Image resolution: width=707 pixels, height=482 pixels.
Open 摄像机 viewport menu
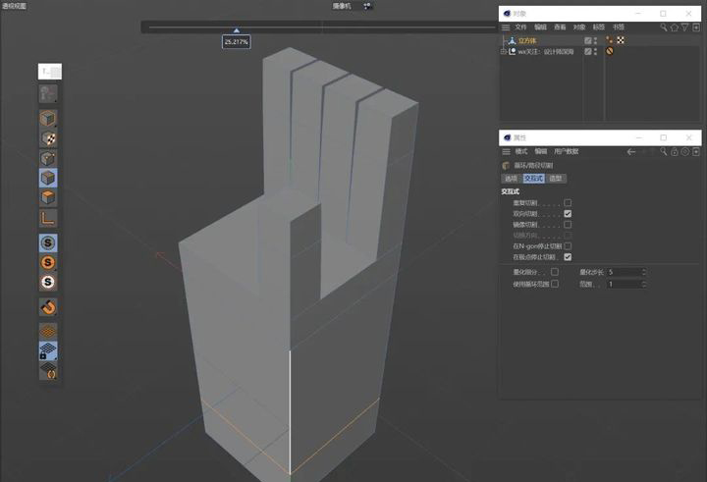coord(342,6)
